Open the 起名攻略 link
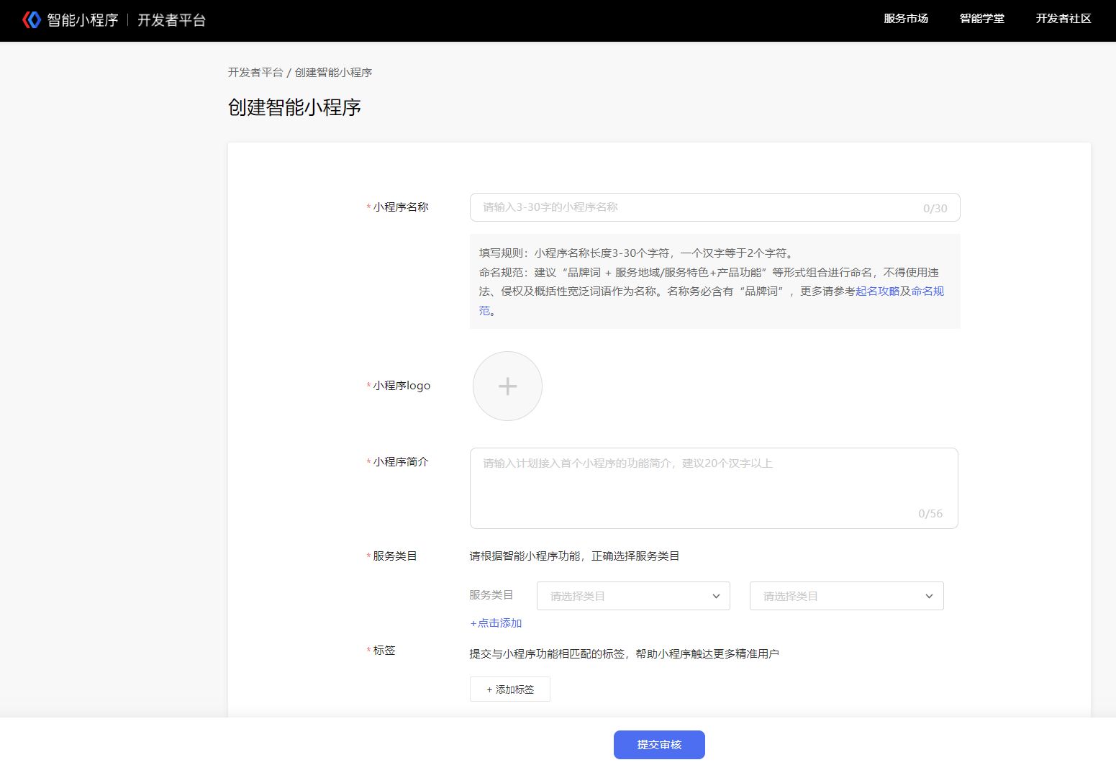The image size is (1116, 765). (x=878, y=291)
